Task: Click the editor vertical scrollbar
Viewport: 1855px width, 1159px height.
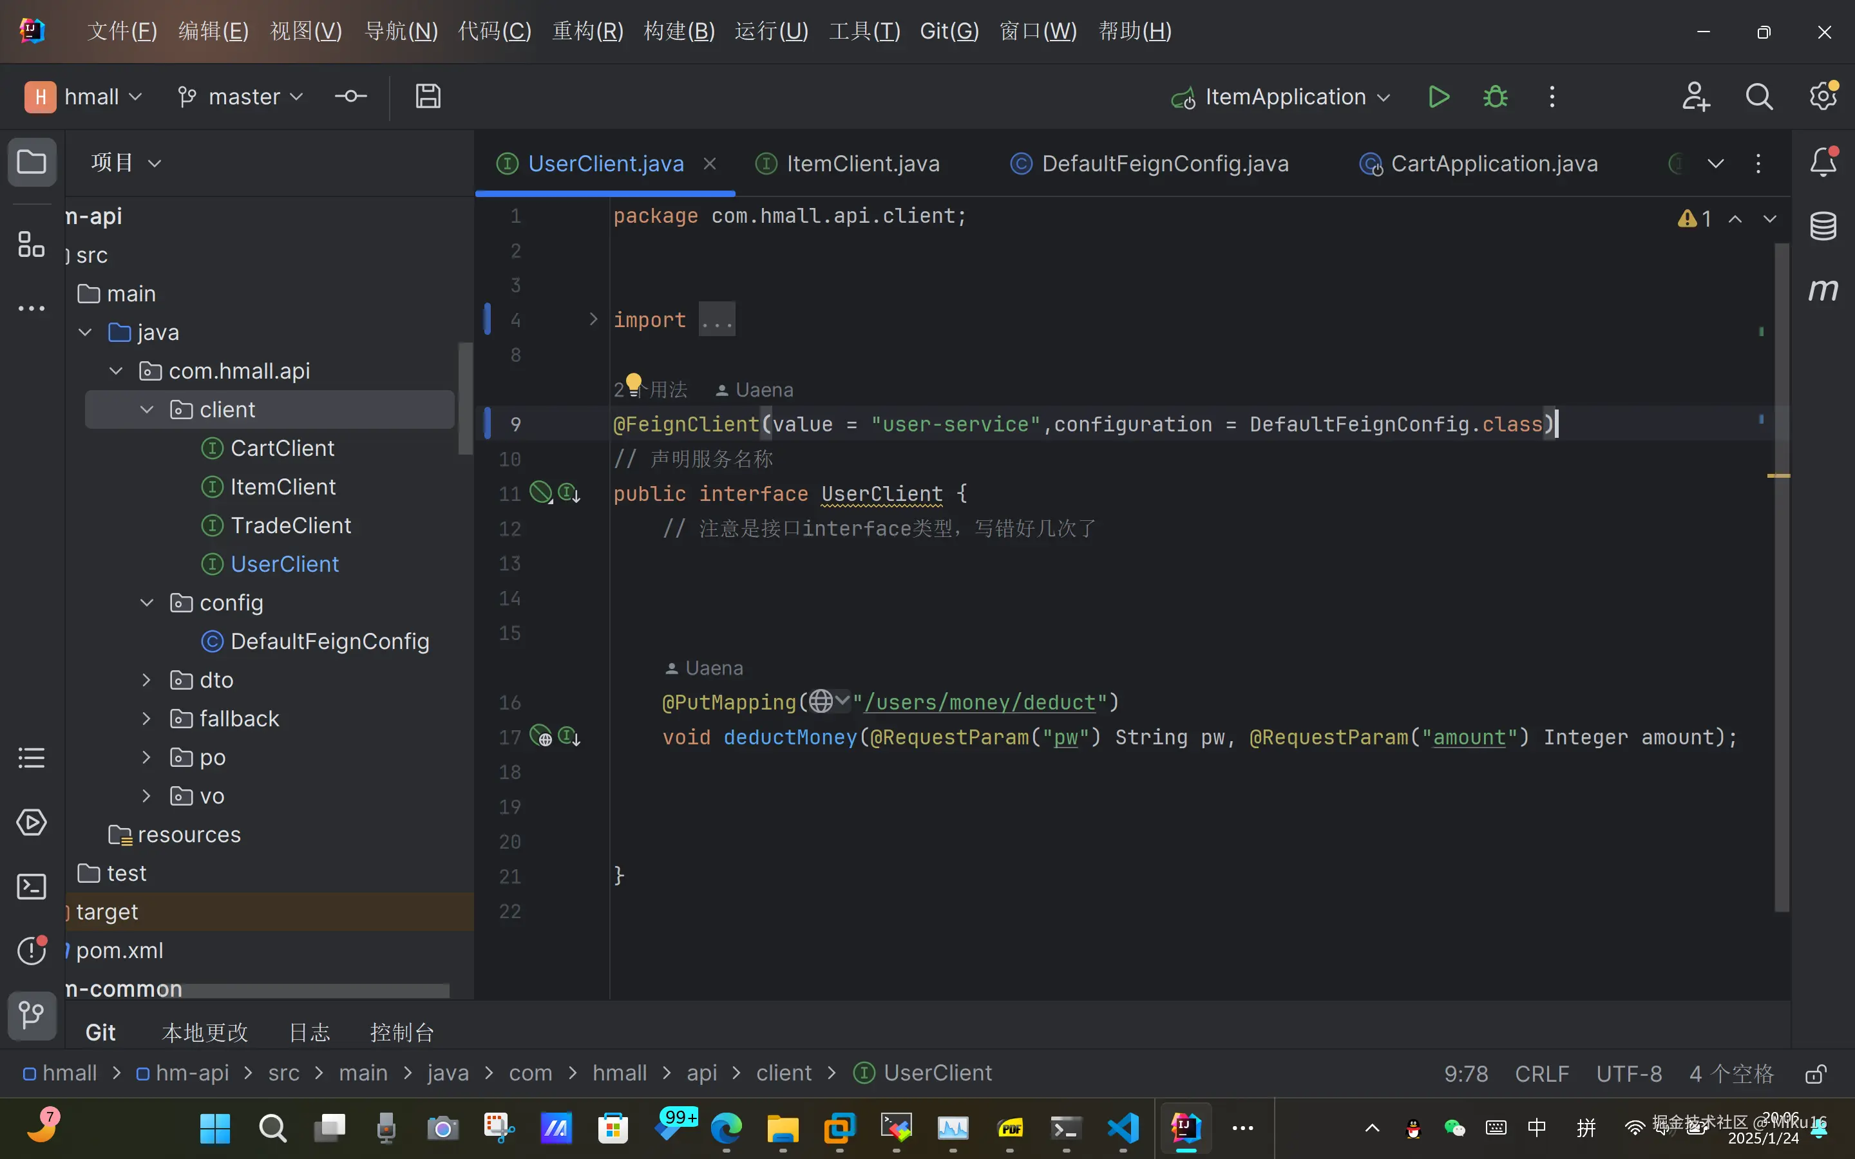Action: click(x=1782, y=575)
